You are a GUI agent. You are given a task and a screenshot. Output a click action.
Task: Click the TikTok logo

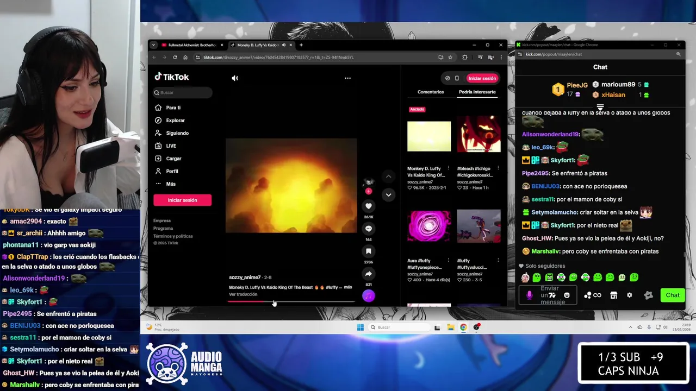[x=172, y=77]
